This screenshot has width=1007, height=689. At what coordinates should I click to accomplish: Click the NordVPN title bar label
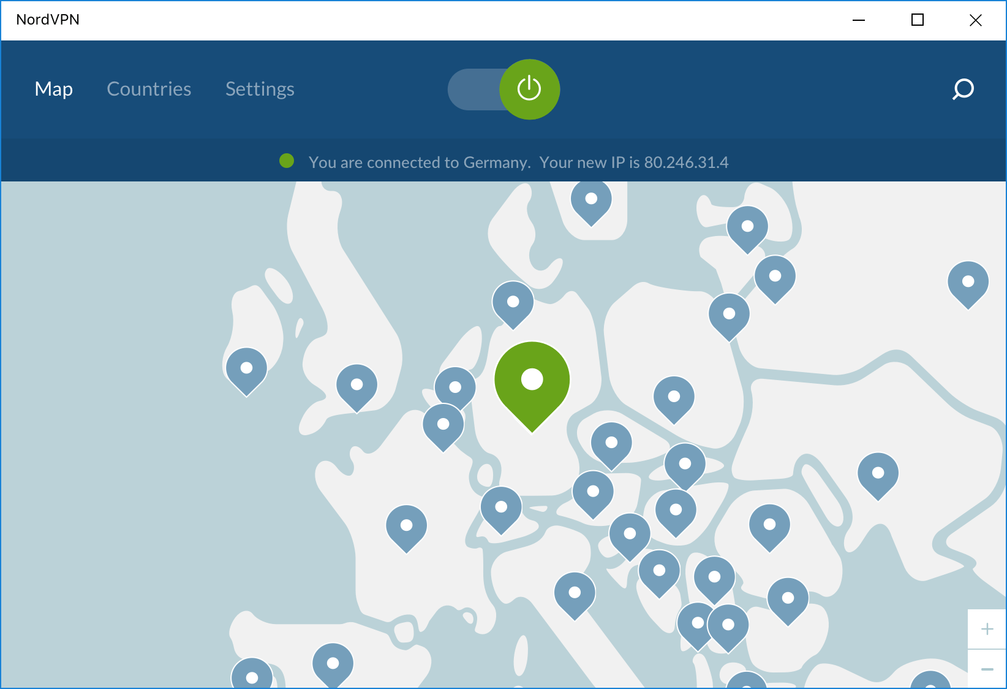[x=48, y=20]
